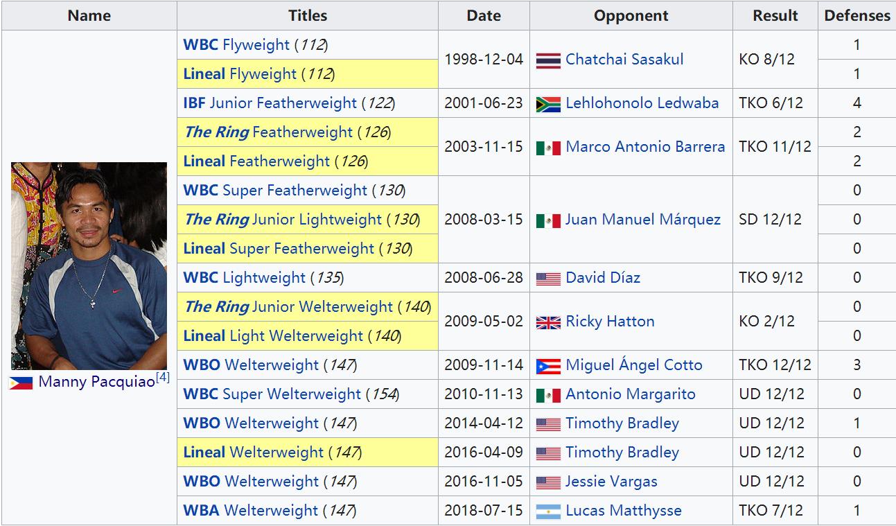This screenshot has width=896, height=526.
Task: Open the Juan Manuel Márquez link
Action: pos(643,220)
